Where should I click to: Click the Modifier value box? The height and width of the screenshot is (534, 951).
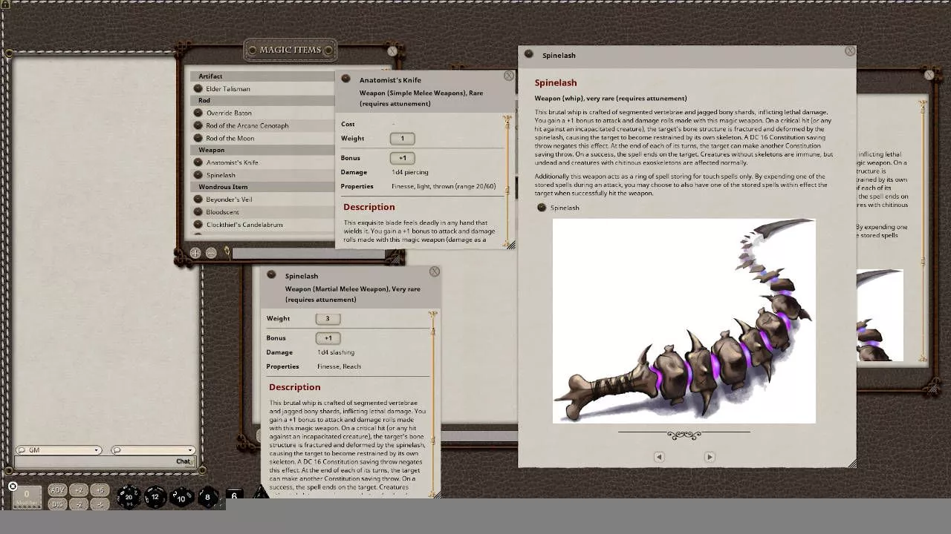pyautogui.click(x=26, y=498)
